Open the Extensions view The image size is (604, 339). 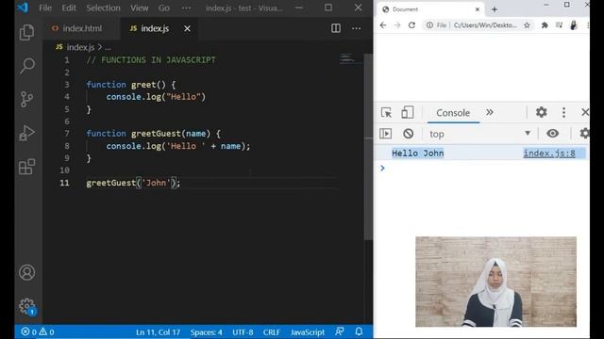27,167
